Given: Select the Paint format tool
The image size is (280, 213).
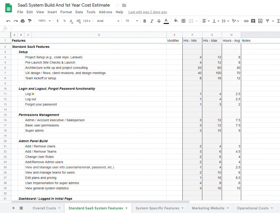Looking at the screenshot, I should pos(30,21).
